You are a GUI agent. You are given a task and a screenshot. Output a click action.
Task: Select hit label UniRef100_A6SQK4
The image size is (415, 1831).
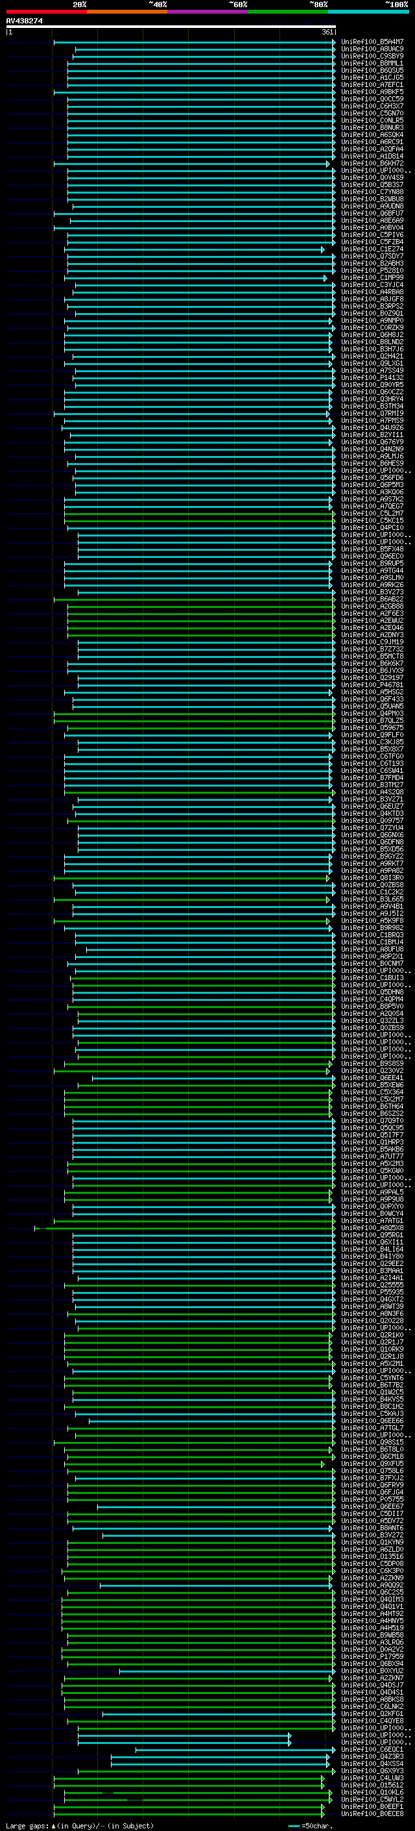(x=372, y=134)
